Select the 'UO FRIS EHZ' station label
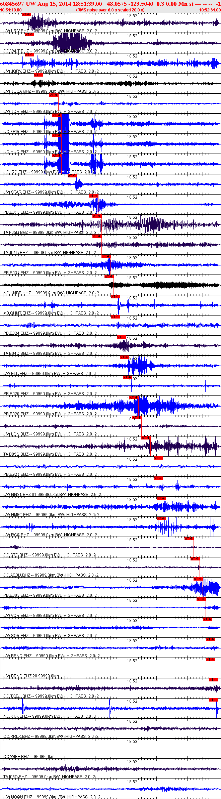The height and width of the screenshot is (799, 221). (16, 132)
